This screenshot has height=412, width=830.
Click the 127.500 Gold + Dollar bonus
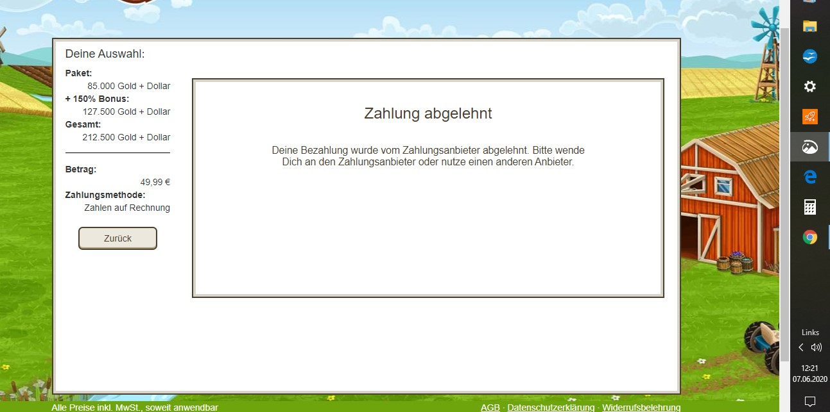pyautogui.click(x=126, y=111)
